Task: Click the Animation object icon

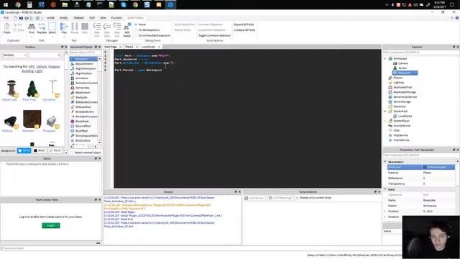Action: coord(73,78)
